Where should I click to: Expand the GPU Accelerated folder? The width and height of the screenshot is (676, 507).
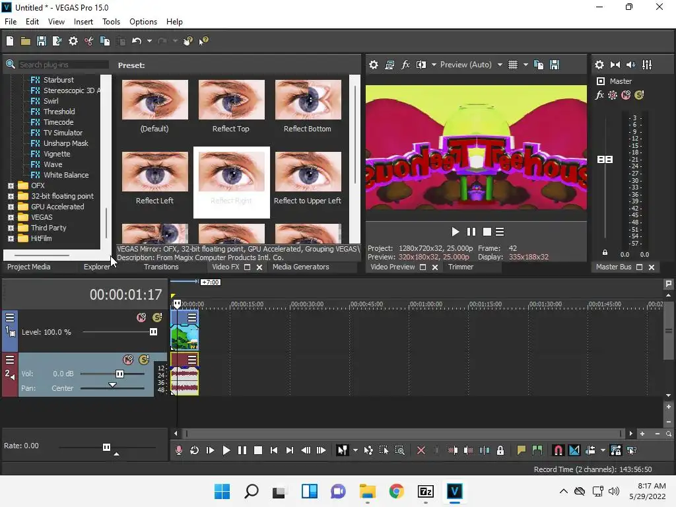[11, 207]
